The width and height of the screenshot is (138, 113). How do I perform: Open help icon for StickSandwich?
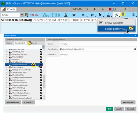coord(41,80)
